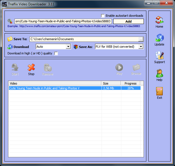Click the Exit door icon
This screenshot has width=175, height=166.
pyautogui.click(x=159, y=91)
